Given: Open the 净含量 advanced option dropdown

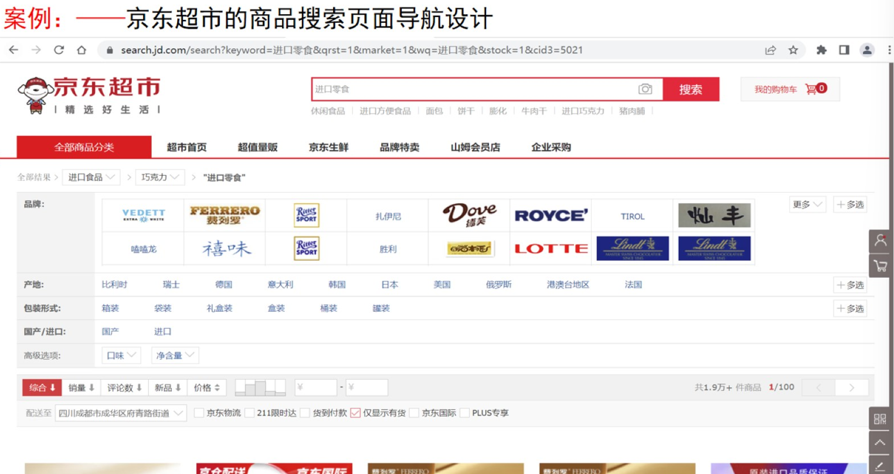Looking at the screenshot, I should (175, 355).
